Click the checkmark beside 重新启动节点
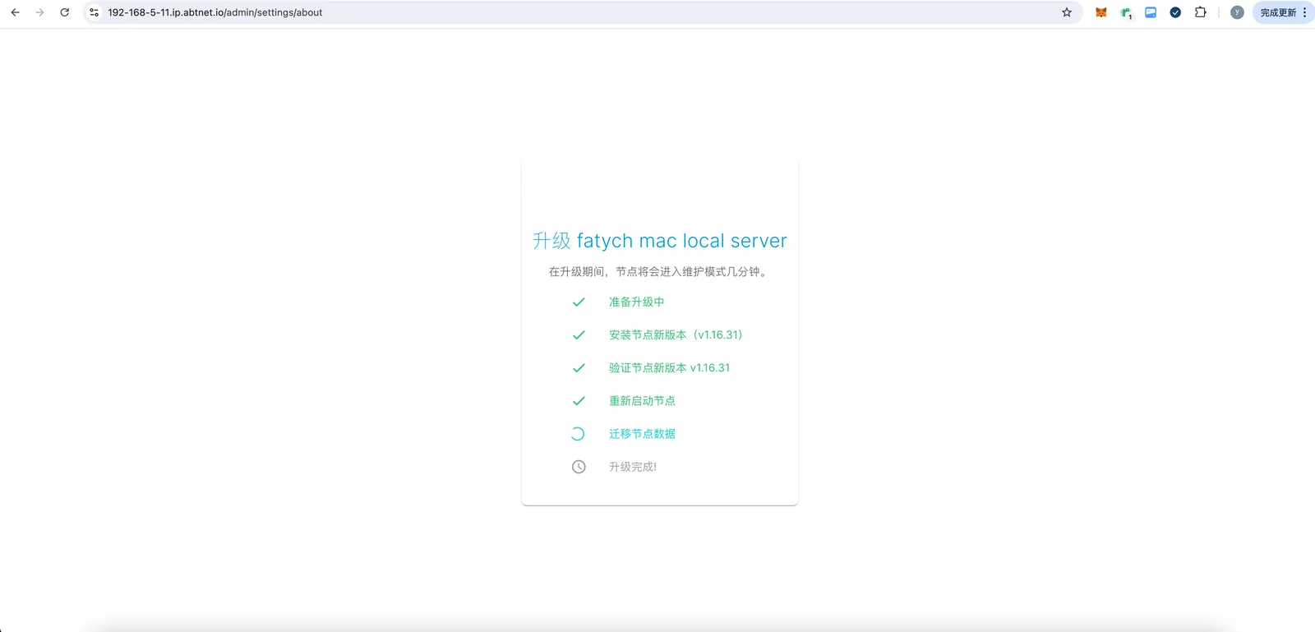This screenshot has width=1315, height=632. pos(579,401)
